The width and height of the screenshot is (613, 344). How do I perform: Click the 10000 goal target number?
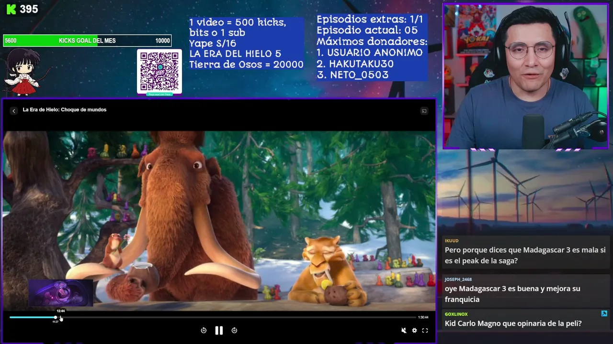(162, 41)
